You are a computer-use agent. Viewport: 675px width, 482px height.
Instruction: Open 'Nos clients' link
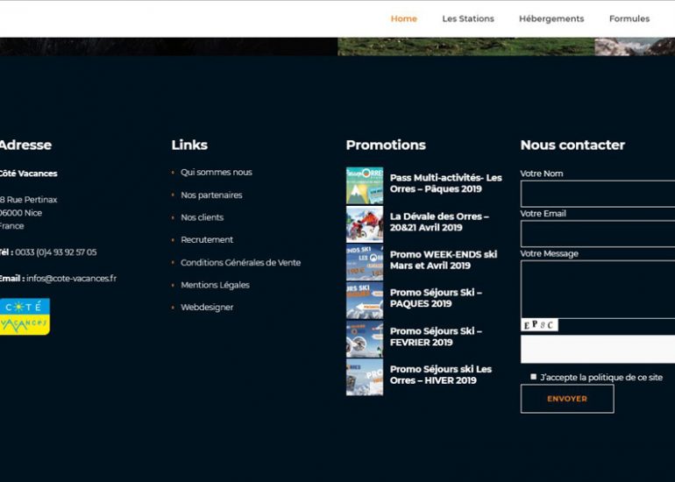tap(202, 217)
